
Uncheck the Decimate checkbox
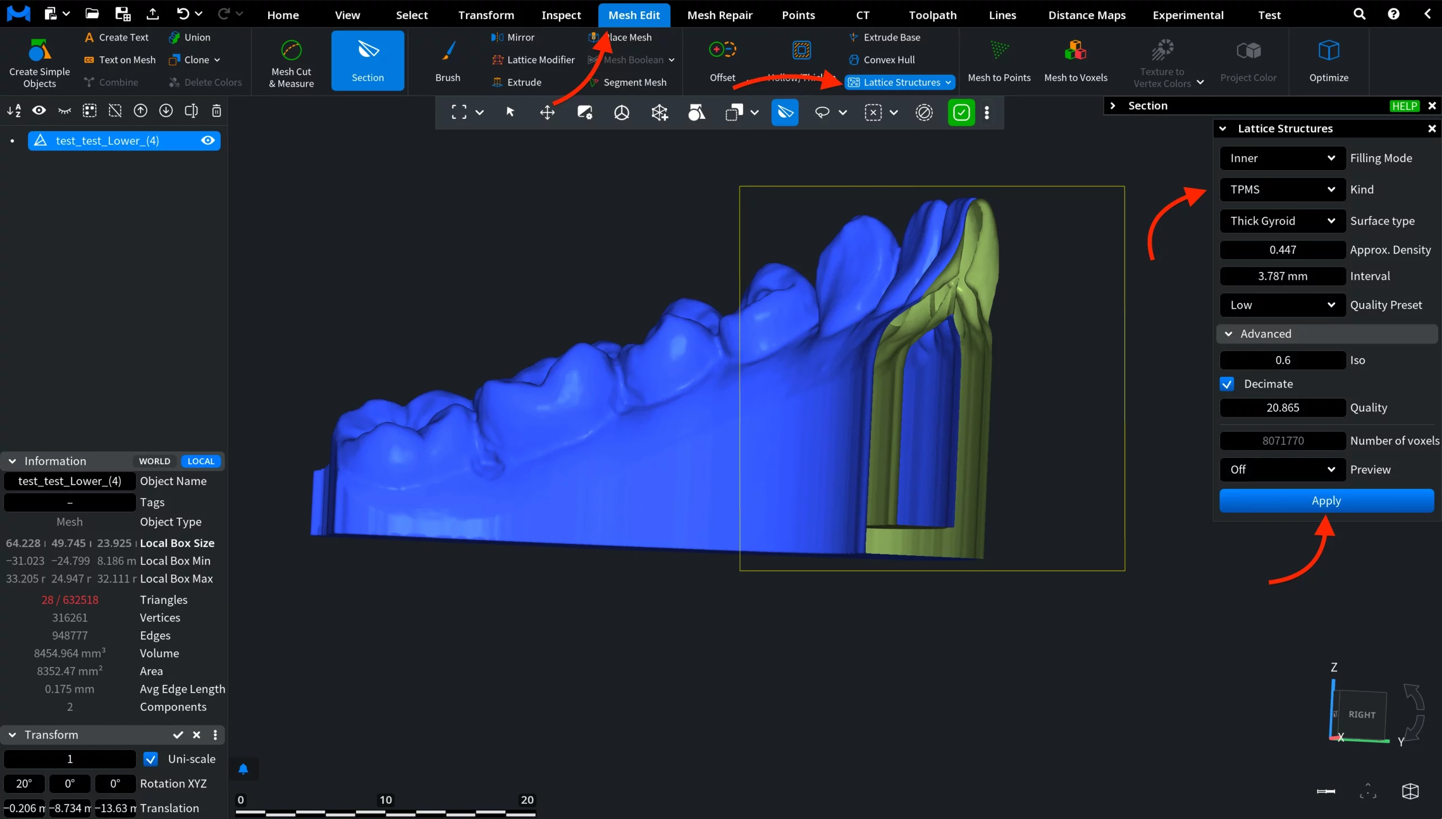pyautogui.click(x=1227, y=384)
